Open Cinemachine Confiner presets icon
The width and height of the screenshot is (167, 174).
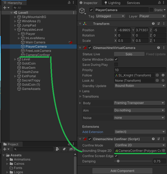(159, 139)
